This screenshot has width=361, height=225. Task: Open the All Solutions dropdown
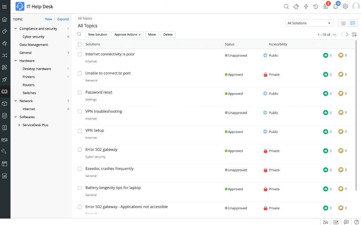pyautogui.click(x=309, y=23)
